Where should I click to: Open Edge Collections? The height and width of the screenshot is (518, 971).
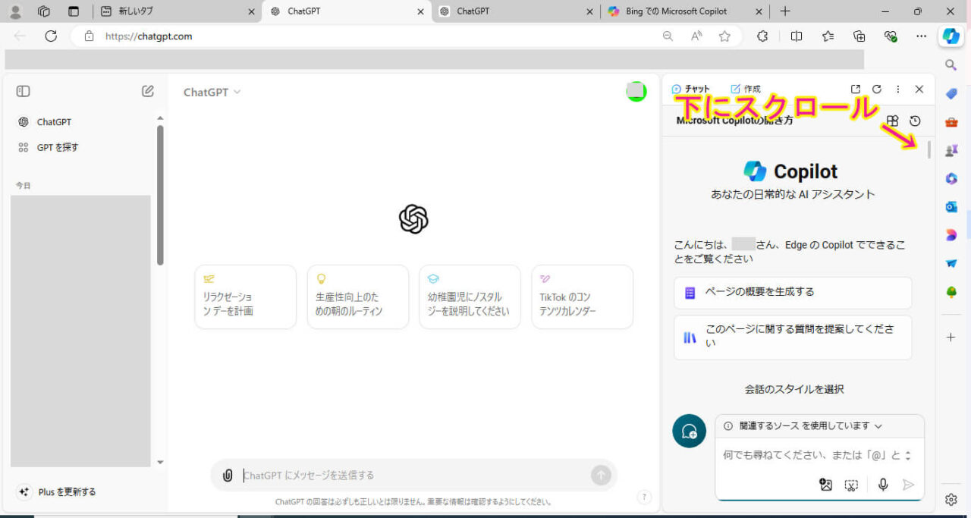point(859,36)
